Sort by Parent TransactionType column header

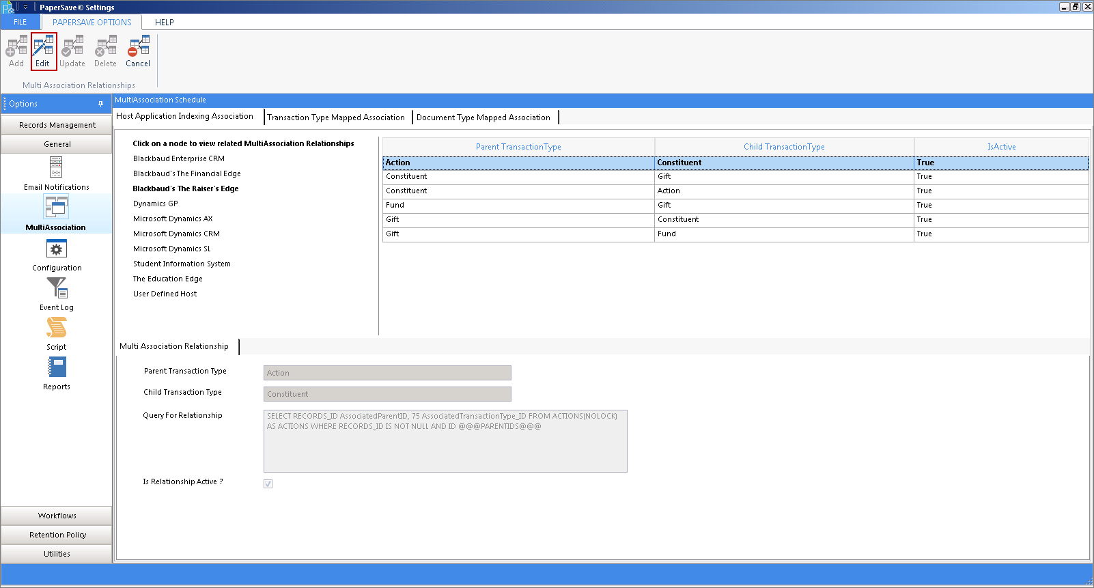point(518,147)
